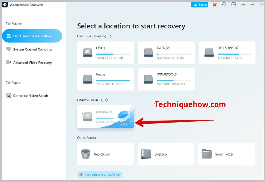Open "Can't detect your hard drive?" link
This screenshot has height=182, width=265.
[x=103, y=174]
